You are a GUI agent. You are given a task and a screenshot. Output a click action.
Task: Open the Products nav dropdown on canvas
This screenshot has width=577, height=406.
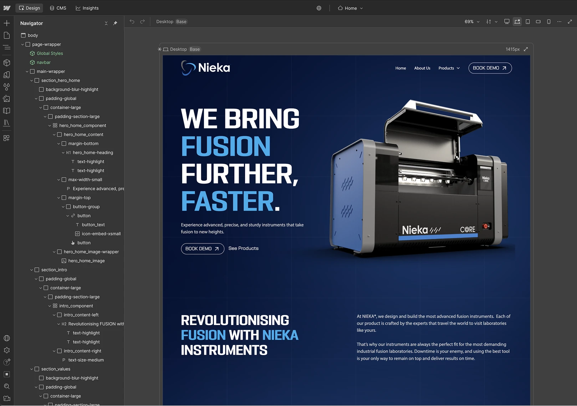[449, 68]
